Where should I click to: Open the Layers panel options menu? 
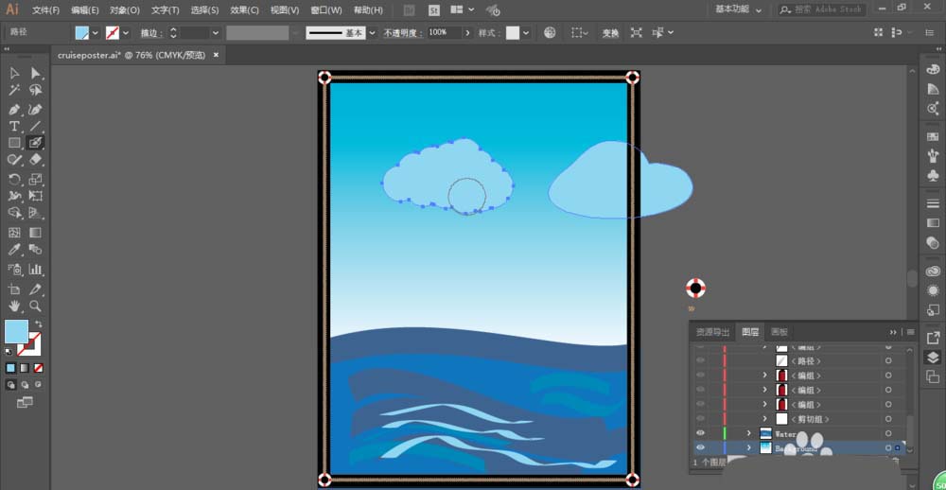pos(910,332)
